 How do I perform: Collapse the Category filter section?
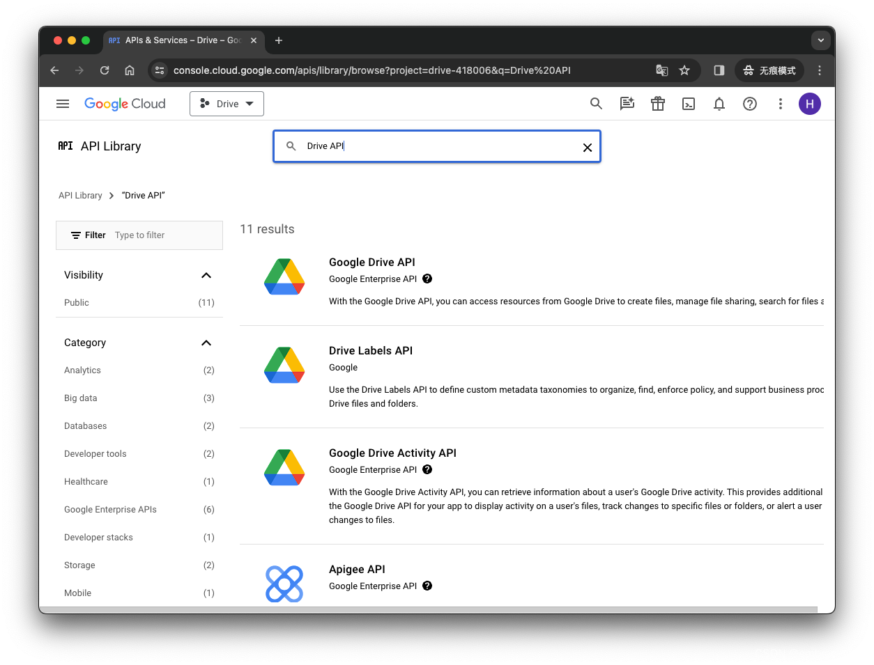click(206, 343)
